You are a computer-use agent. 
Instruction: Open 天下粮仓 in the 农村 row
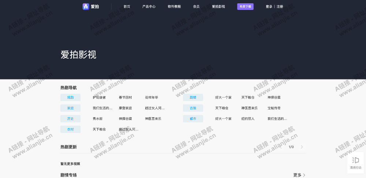pos(99,129)
